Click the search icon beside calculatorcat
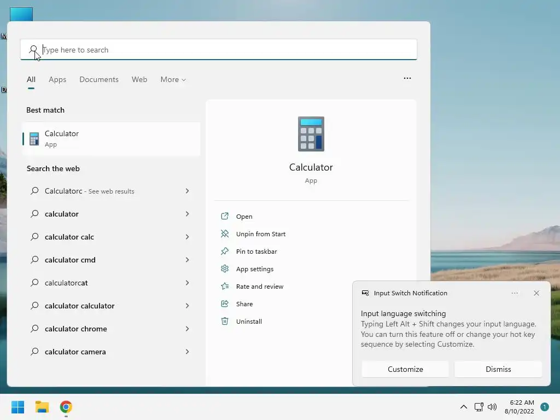 34,283
